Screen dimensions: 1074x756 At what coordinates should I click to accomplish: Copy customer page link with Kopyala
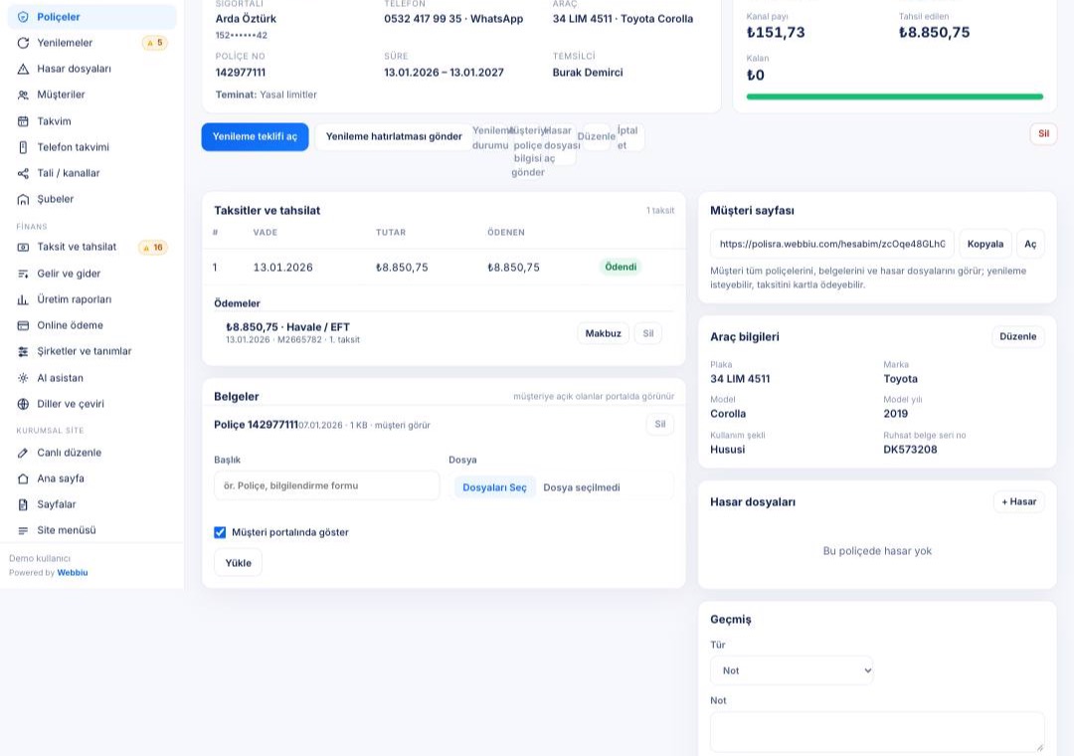984,244
